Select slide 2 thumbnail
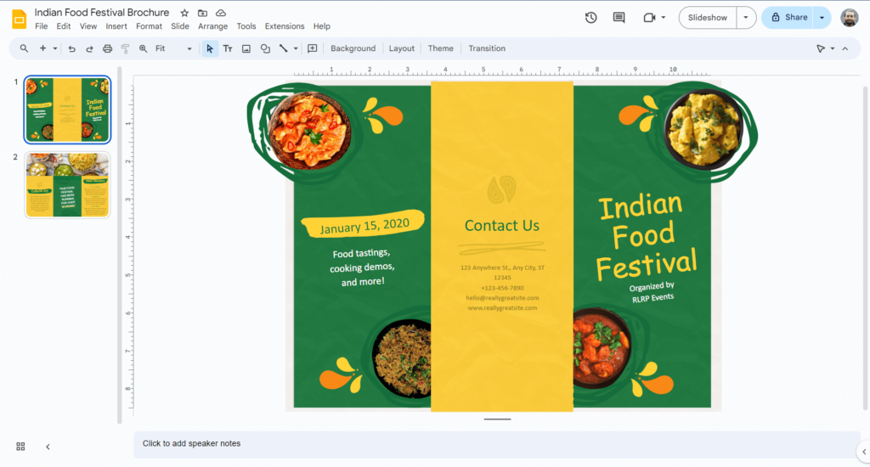Viewport: 870px width, 467px height. 67,185
